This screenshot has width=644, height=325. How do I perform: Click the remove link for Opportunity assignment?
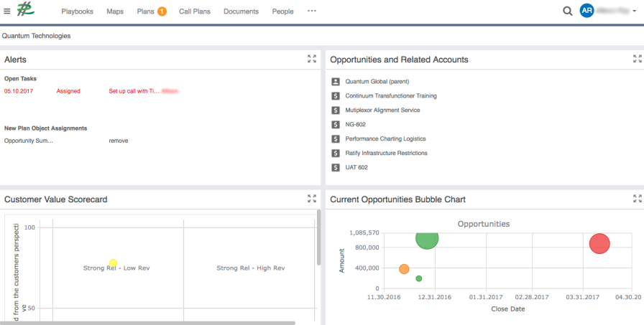[x=119, y=141]
